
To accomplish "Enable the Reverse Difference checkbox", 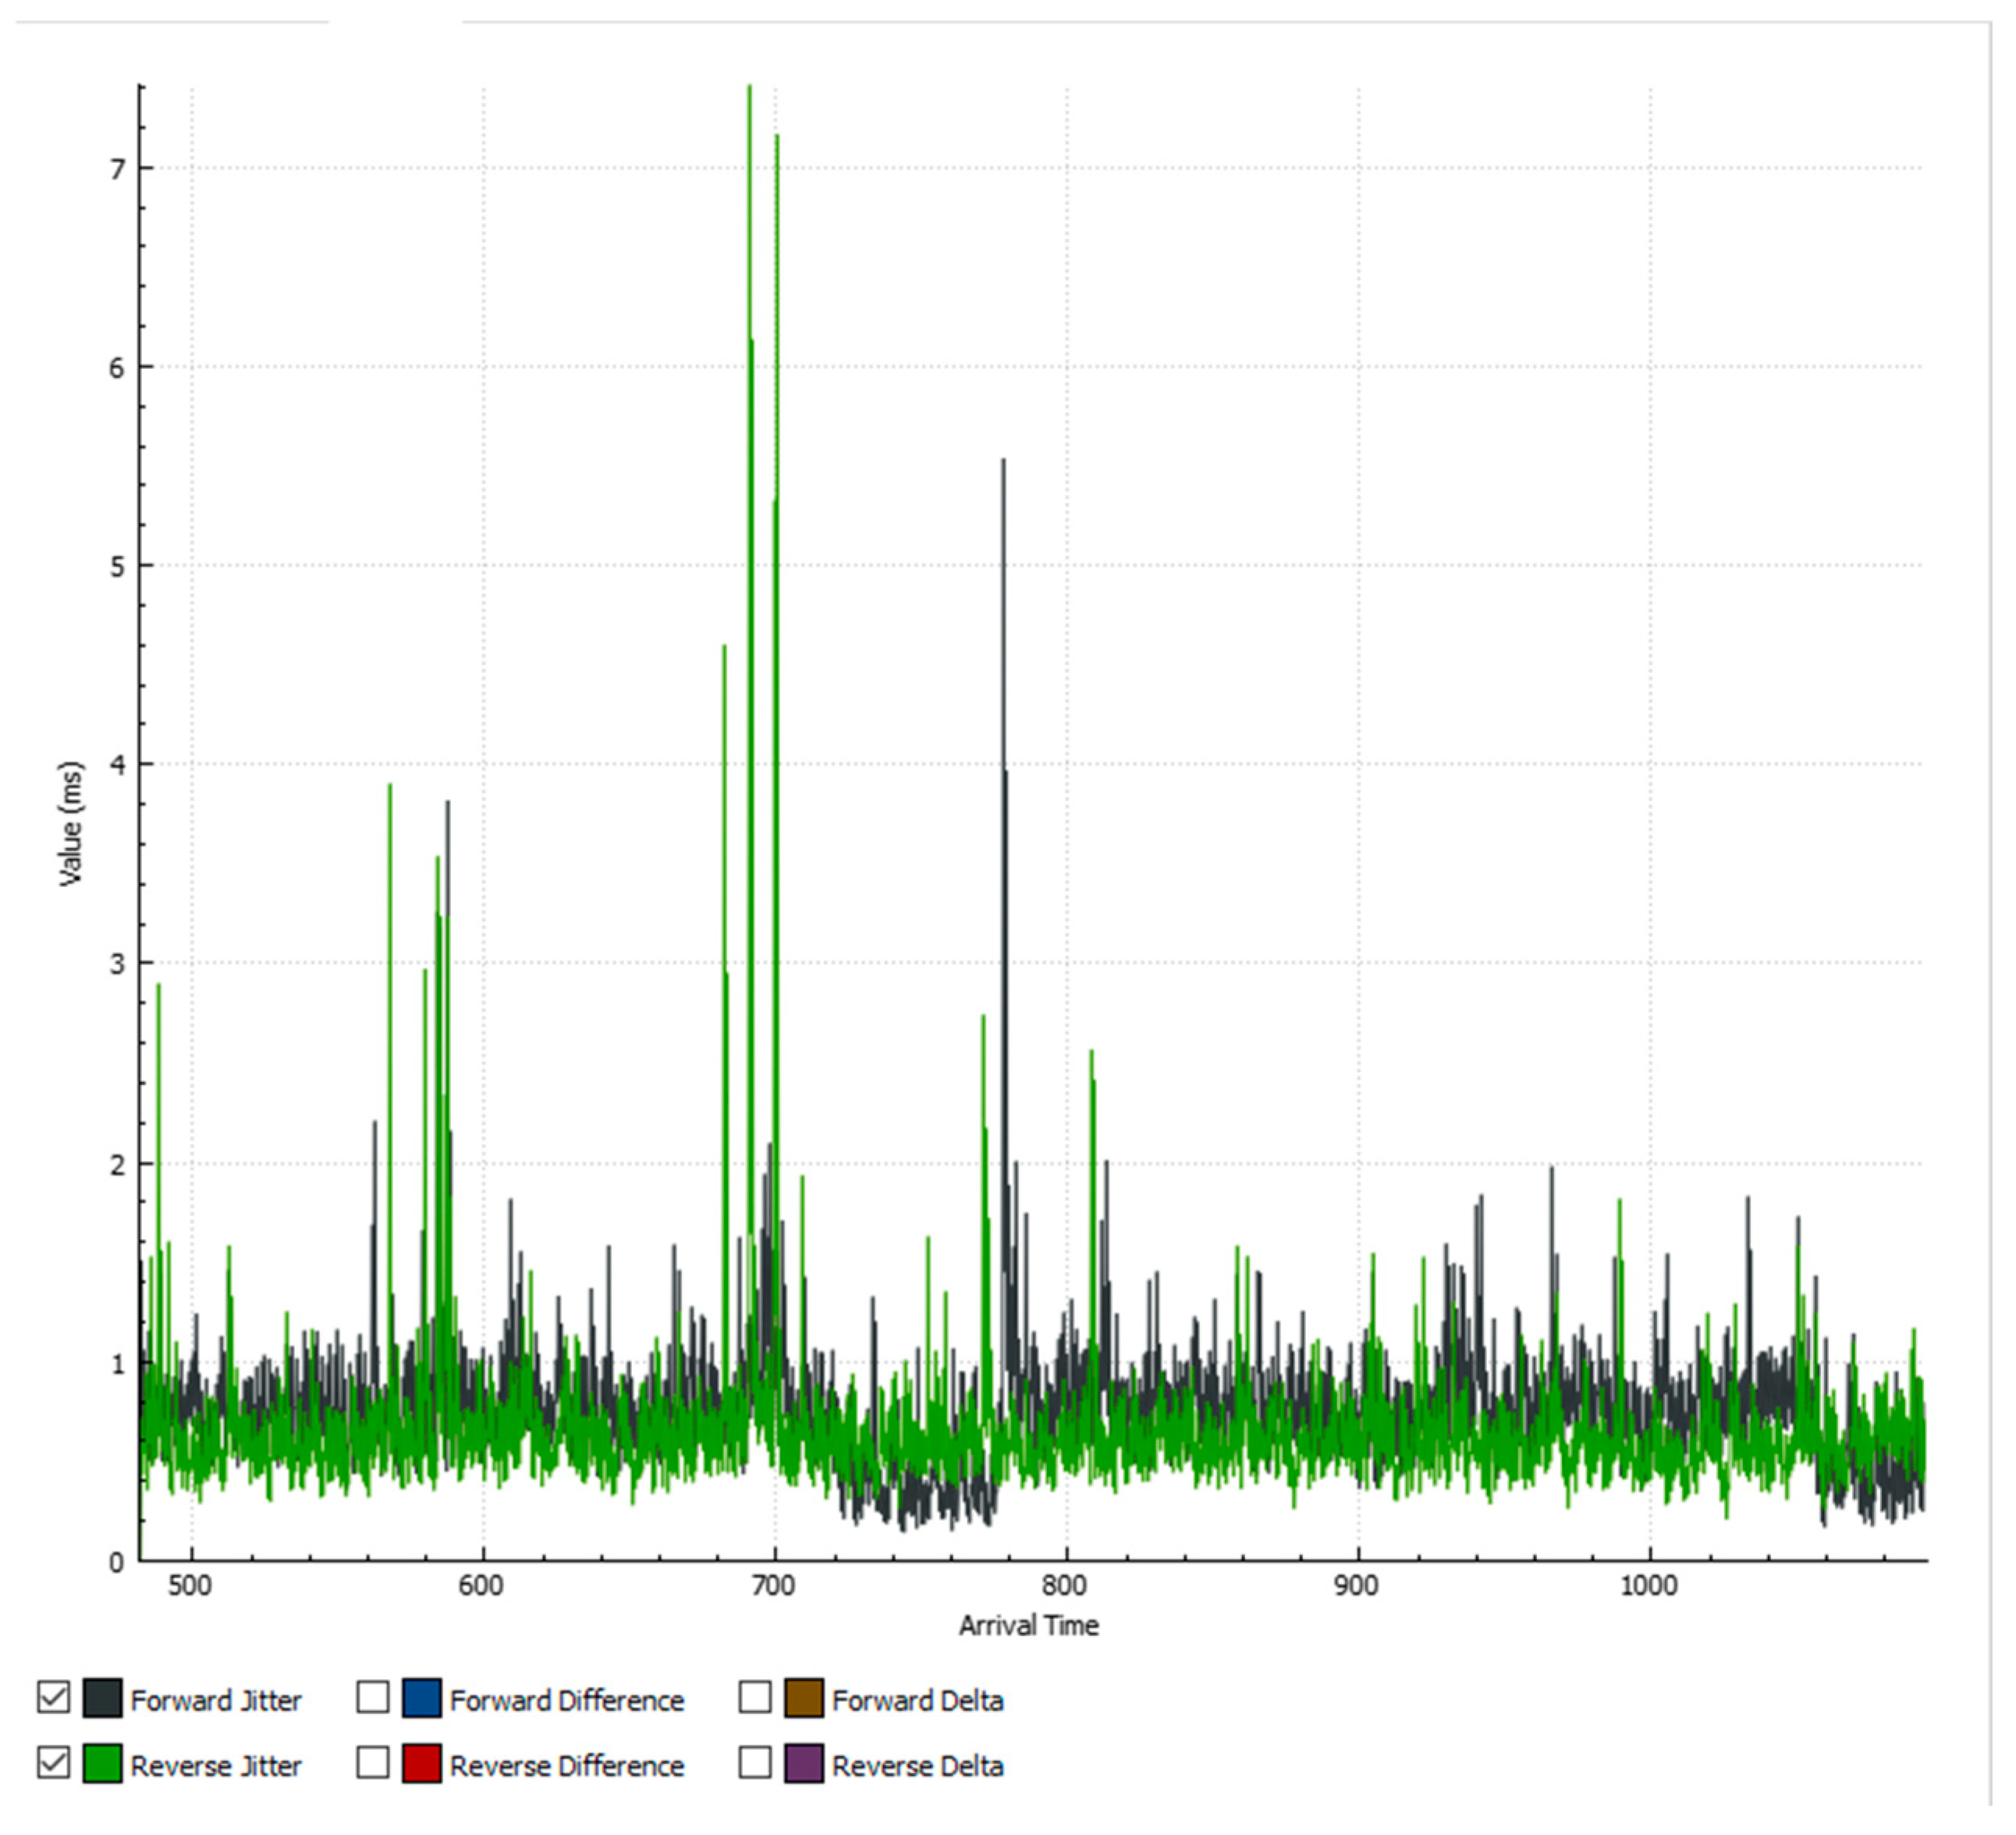I will (x=373, y=1763).
